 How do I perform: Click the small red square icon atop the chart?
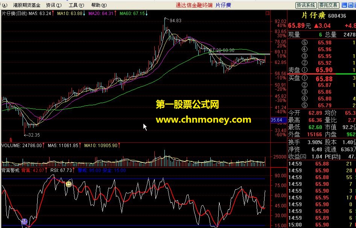pos(268,13)
